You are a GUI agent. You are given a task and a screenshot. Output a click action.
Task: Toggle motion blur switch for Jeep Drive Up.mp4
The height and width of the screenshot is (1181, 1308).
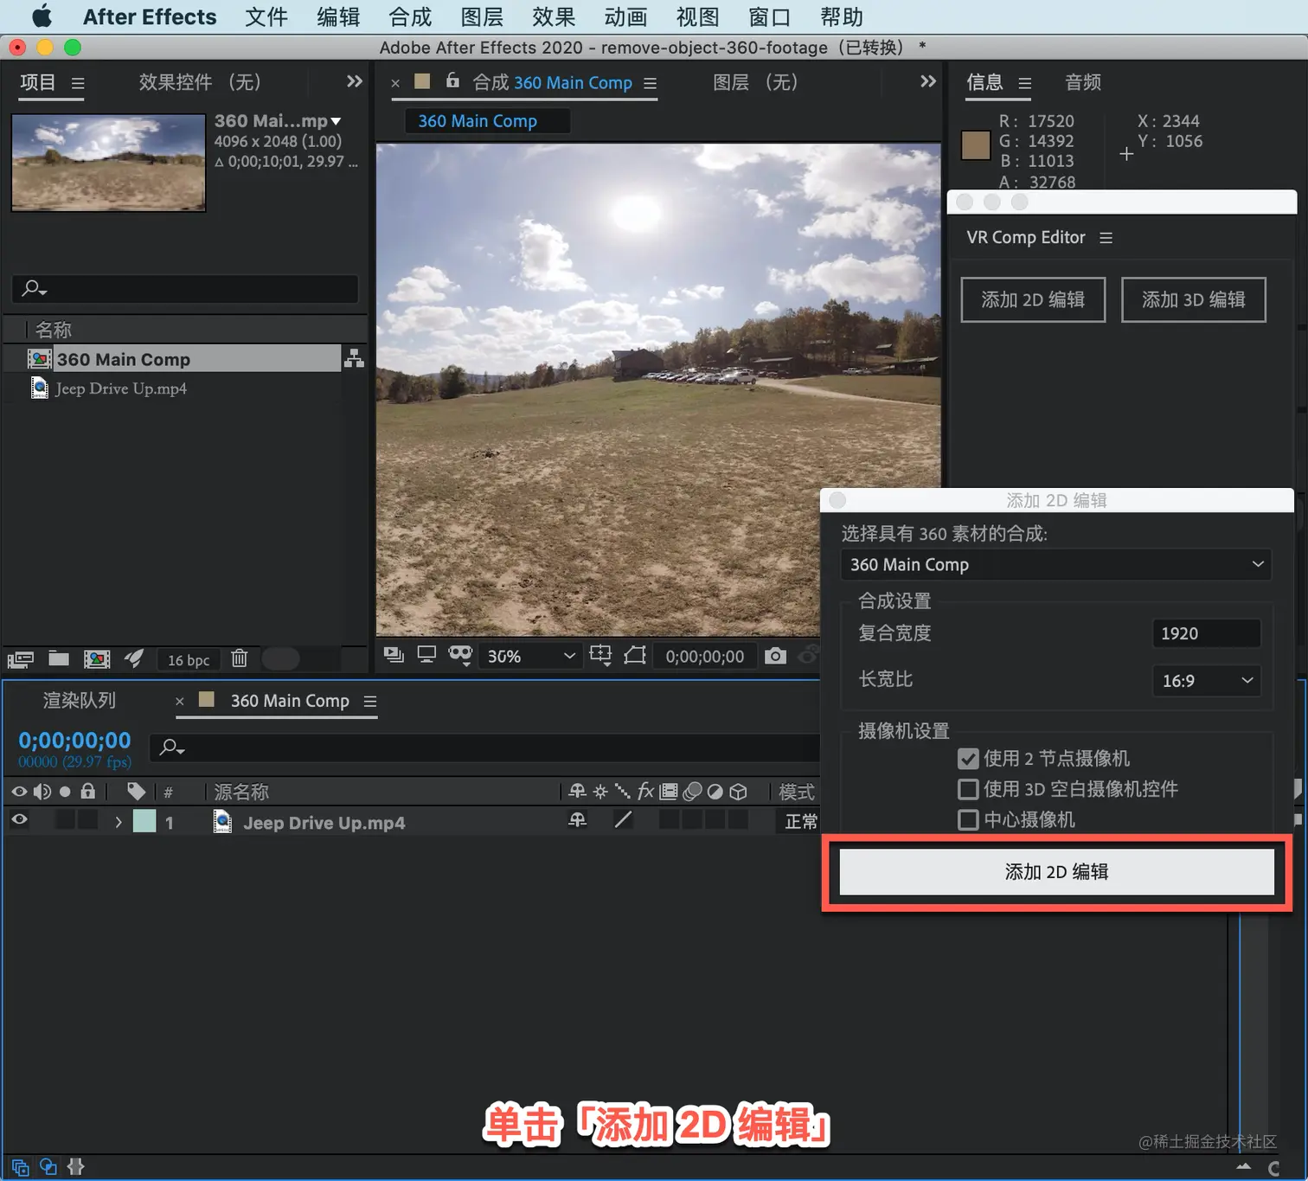click(692, 819)
